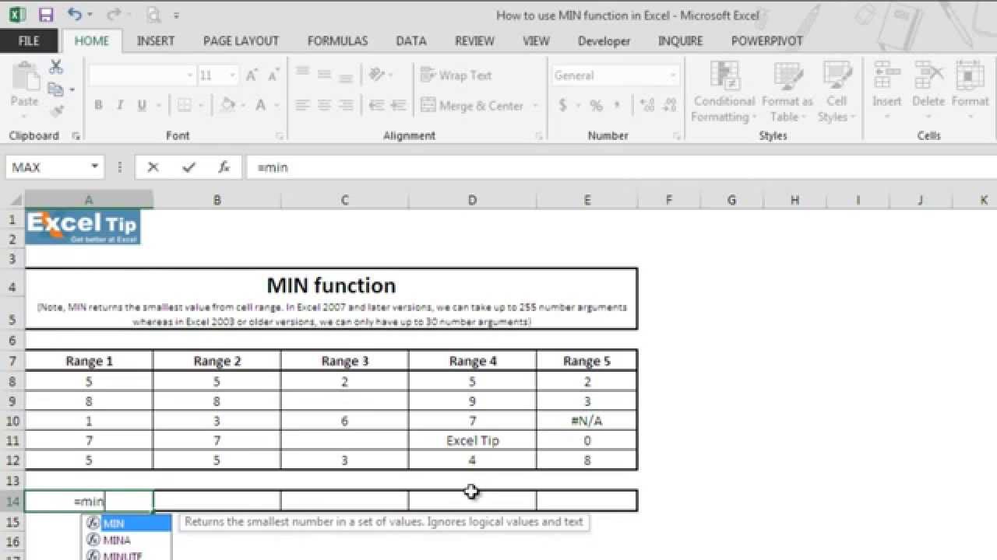Image resolution: width=997 pixels, height=560 pixels.
Task: Select MINA from the autocomplete list
Action: (127, 540)
